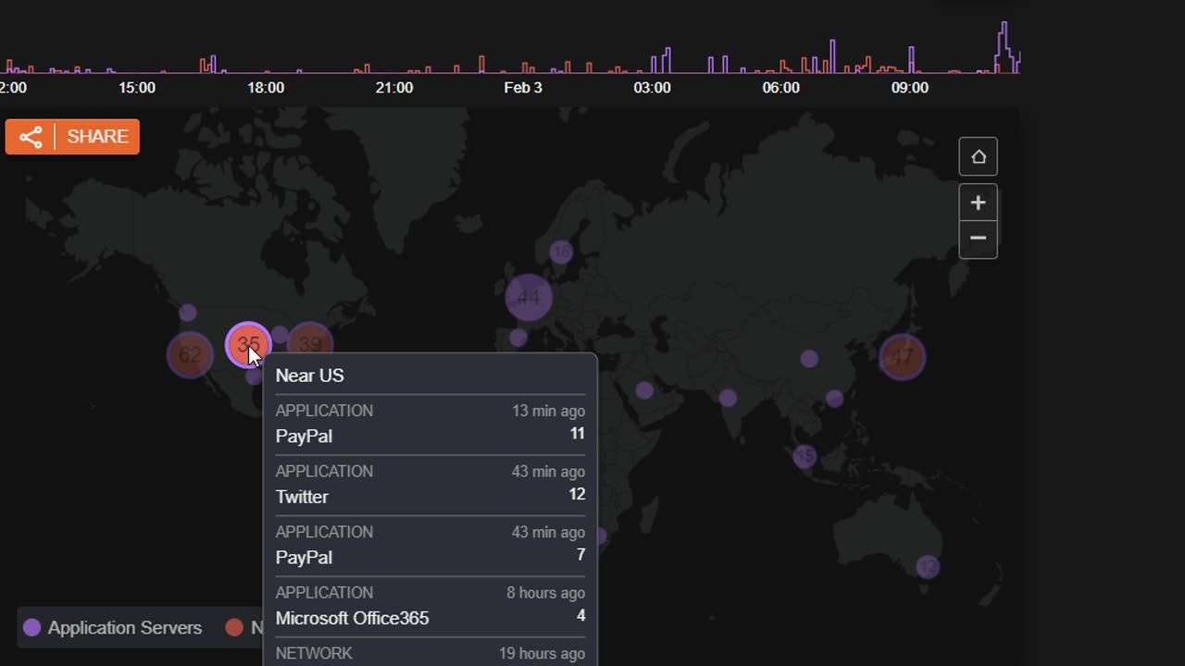Click the 03:00 mark on the timeline
The height and width of the screenshot is (666, 1185).
tap(652, 88)
